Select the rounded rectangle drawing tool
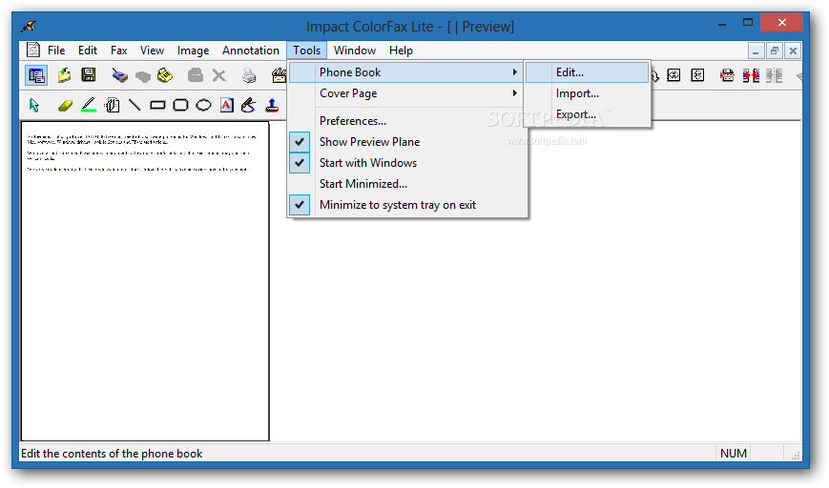The image size is (829, 488). tap(181, 105)
